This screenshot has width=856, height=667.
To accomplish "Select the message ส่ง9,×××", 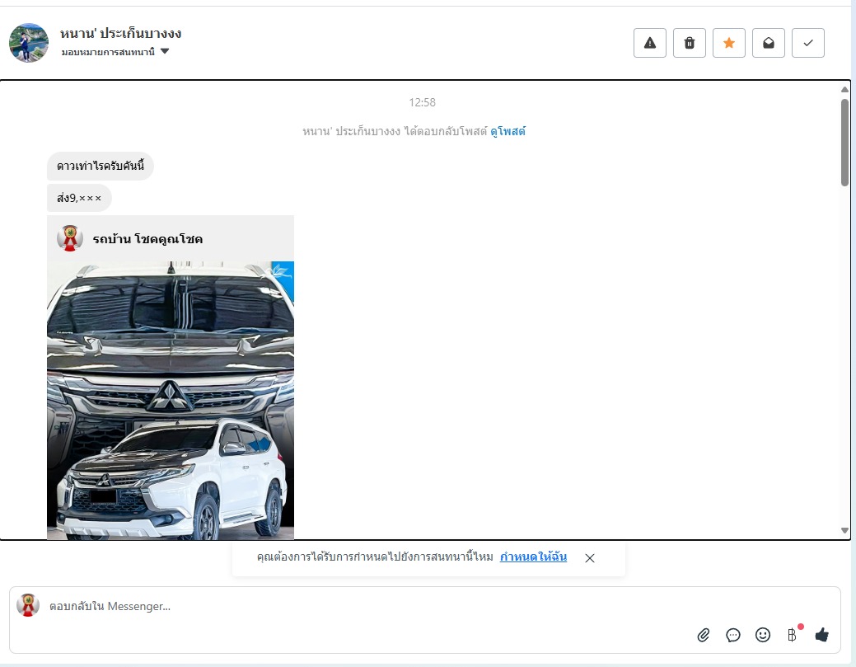I will point(79,198).
